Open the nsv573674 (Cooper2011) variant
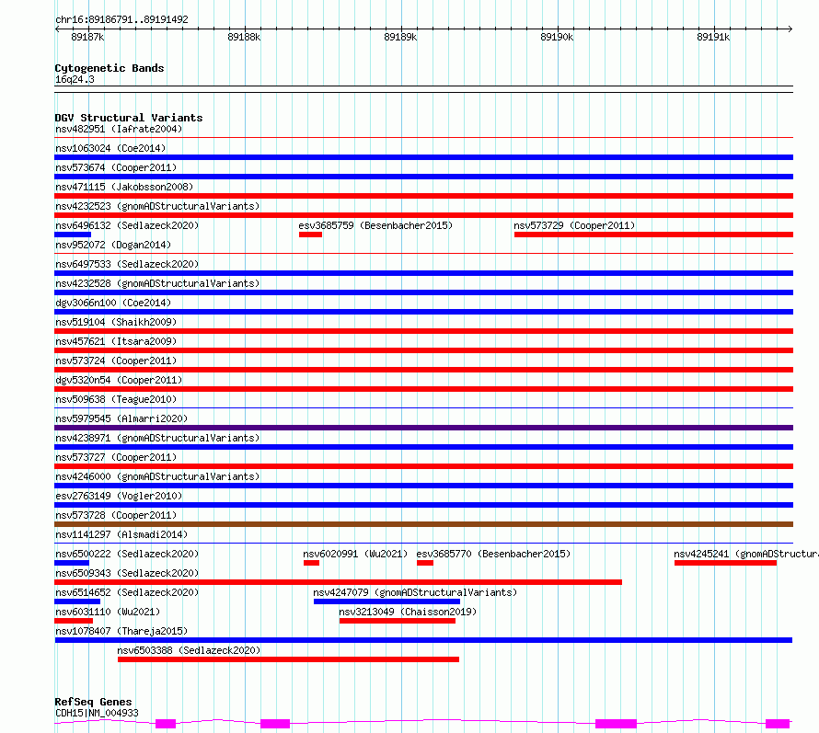Image resolution: width=819 pixels, height=733 pixels. 116,167
